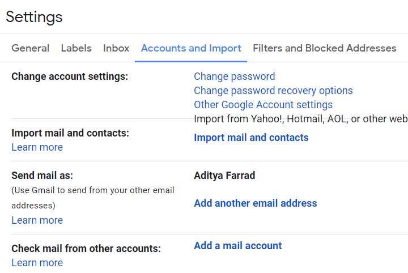Click the Aditya Farrad sender name
Screen dimensions: 408x273
(224, 176)
